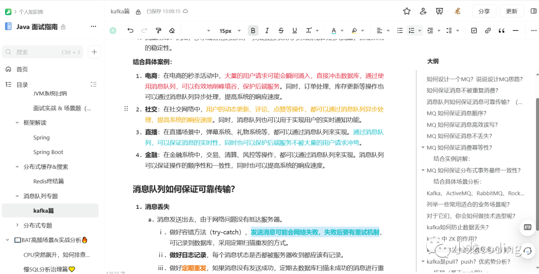Open the Redis终结篇 document
The width and height of the screenshot is (539, 274).
pos(48,181)
